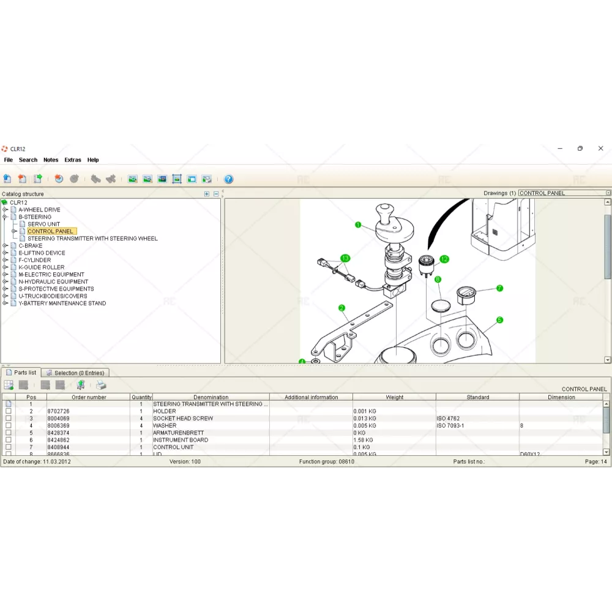Screen dimensions: 612x612
Task: Tick the checkbox for SOCKET HEAD SCREW
Action: (x=9, y=419)
